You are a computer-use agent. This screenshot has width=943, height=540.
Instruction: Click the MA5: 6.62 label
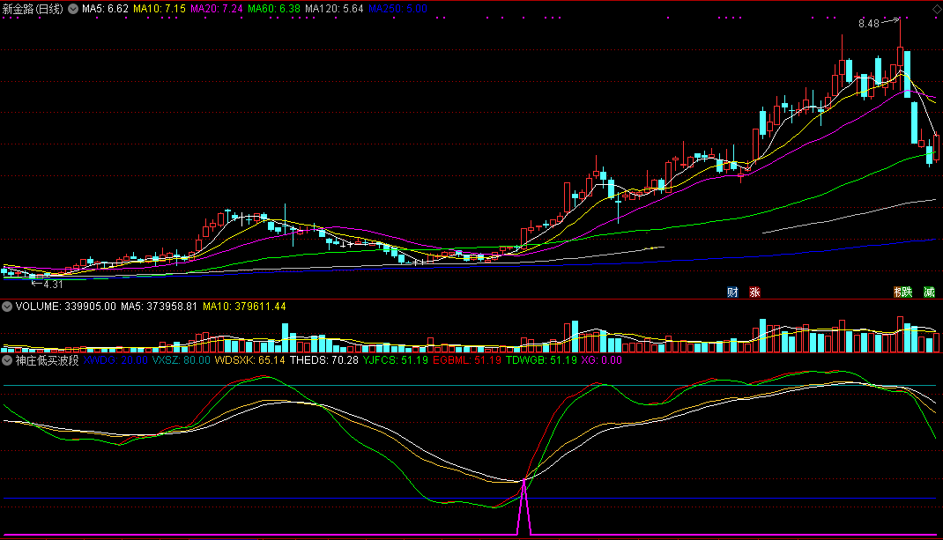105,9
